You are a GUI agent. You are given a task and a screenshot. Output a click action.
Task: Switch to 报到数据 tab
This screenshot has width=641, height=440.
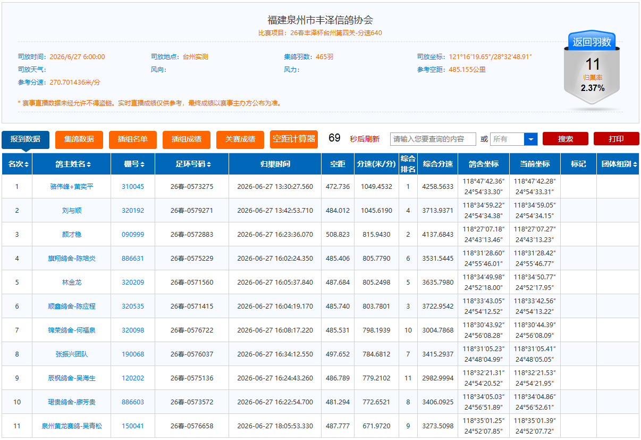point(25,139)
